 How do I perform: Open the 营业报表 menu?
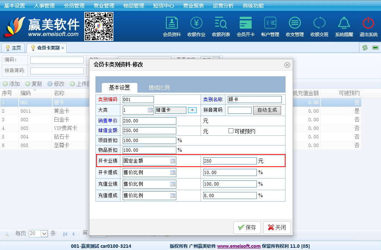[193, 6]
